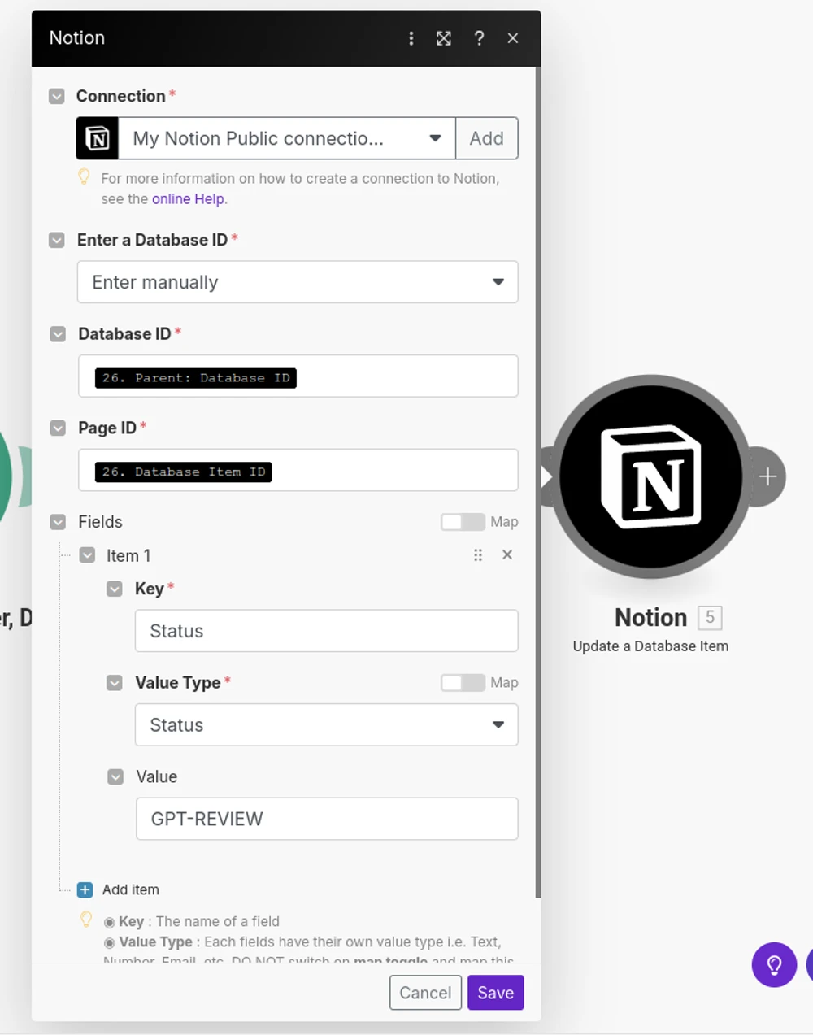Open help via the question mark icon
Screen dimensions: 813x1035
[x=479, y=38]
